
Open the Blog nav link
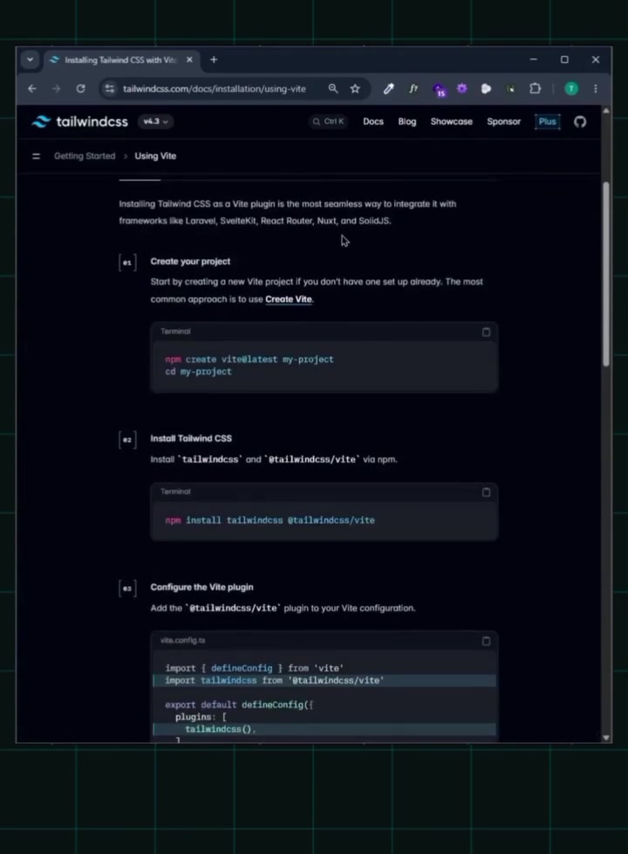point(407,121)
